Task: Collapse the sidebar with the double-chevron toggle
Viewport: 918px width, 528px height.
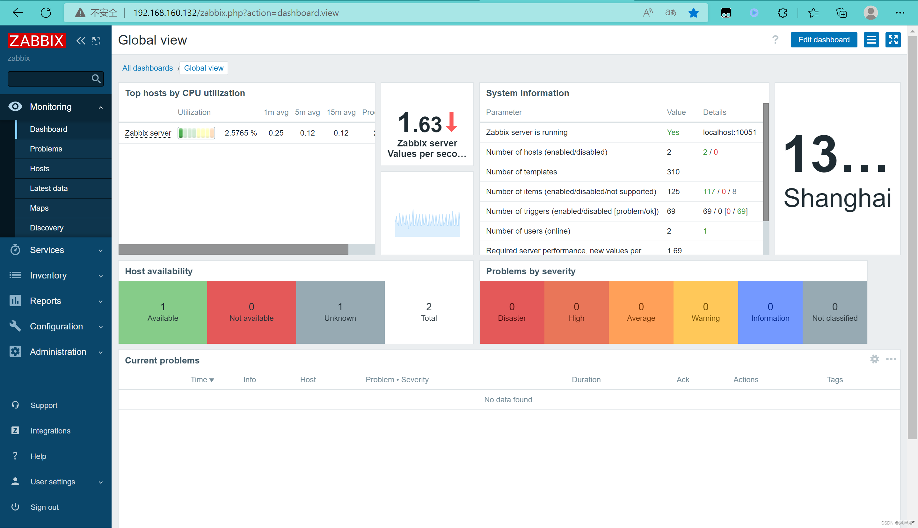Action: click(81, 41)
